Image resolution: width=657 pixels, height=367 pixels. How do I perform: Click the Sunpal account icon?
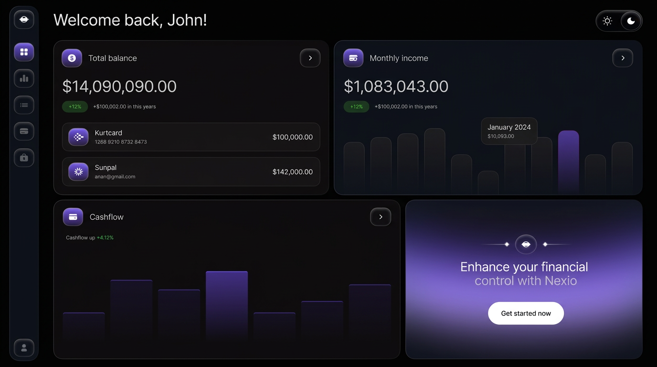pyautogui.click(x=78, y=172)
